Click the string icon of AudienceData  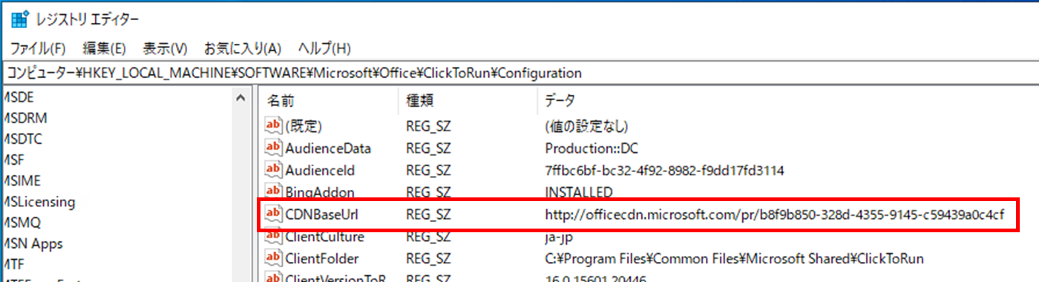(x=273, y=148)
